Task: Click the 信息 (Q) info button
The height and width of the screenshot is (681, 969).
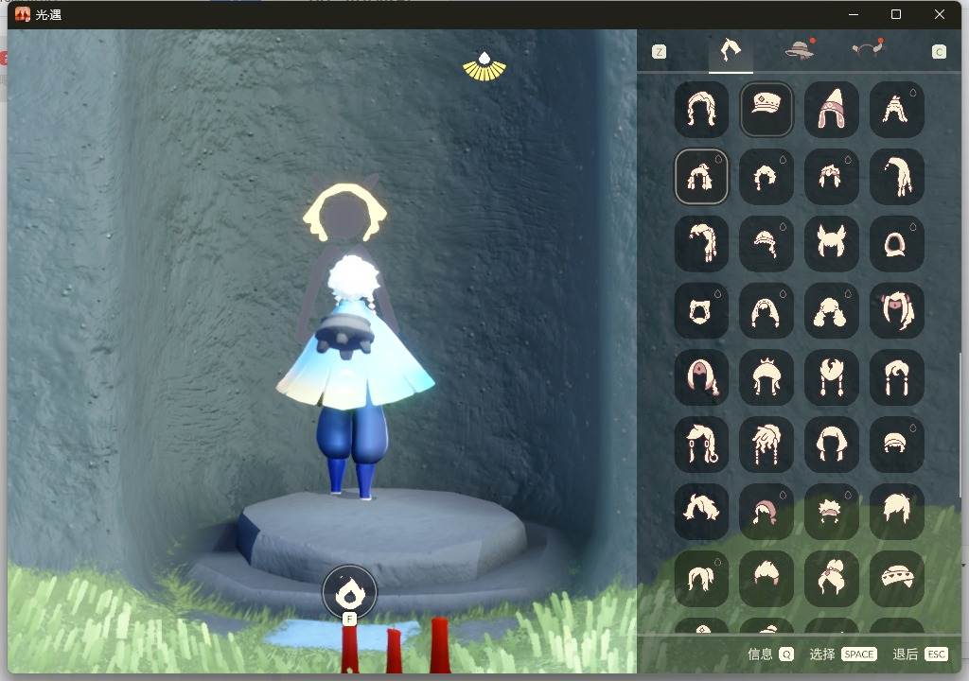Action: pyautogui.click(x=770, y=655)
